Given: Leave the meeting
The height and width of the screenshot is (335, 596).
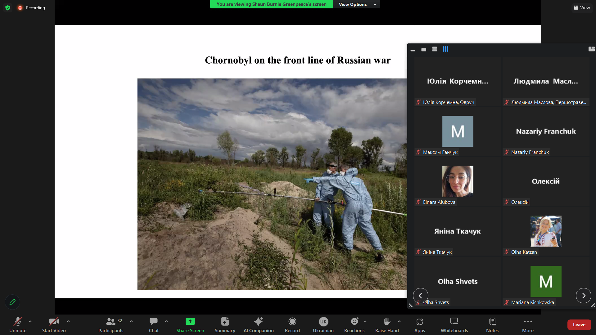Looking at the screenshot, I should 579,325.
